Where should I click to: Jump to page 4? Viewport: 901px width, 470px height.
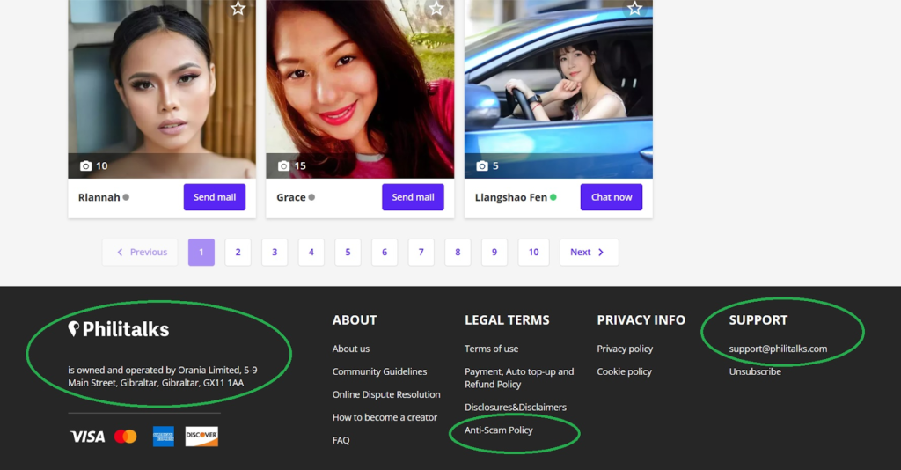311,253
